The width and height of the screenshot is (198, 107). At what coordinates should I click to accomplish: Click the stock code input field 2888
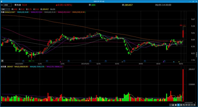[7, 5]
